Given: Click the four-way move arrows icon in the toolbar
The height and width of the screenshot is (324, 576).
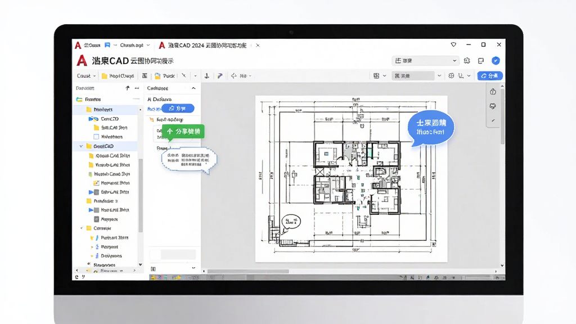Looking at the screenshot, I should pos(233,76).
